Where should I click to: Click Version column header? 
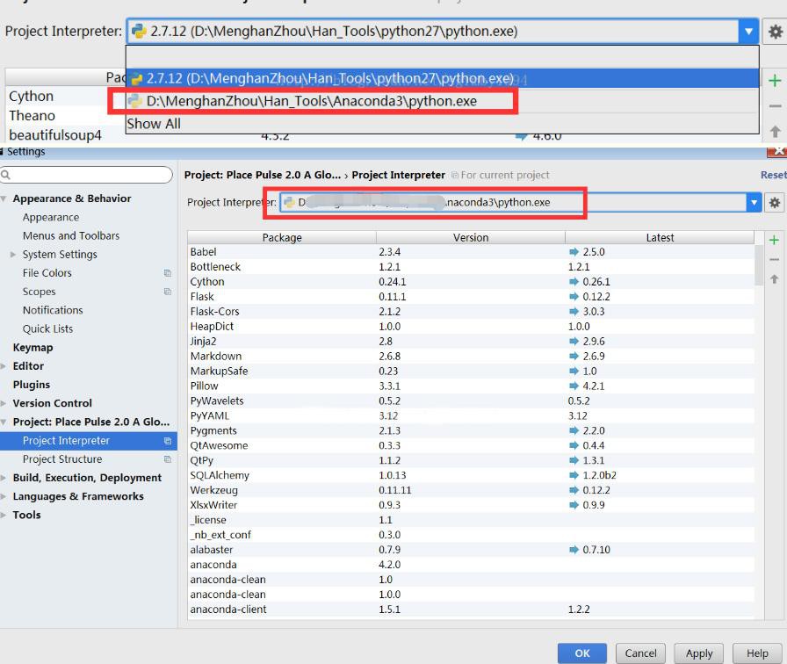471,237
